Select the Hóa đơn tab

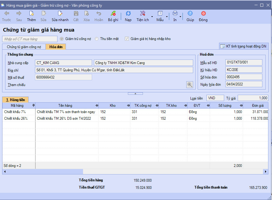(56, 47)
